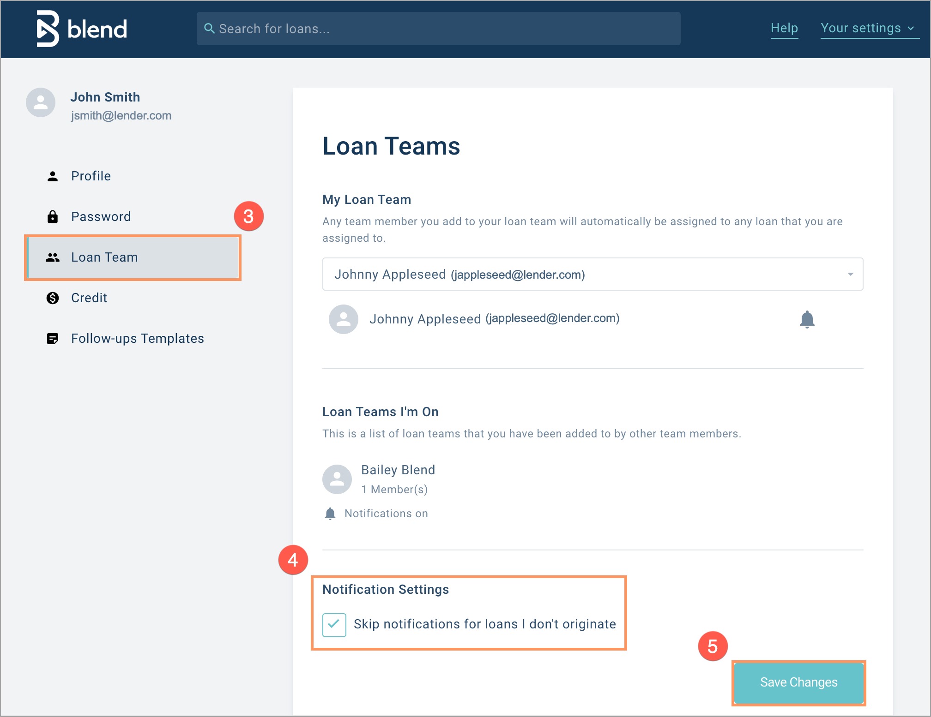
Task: Uncheck Skip notifications for loans checkbox
Action: 334,625
